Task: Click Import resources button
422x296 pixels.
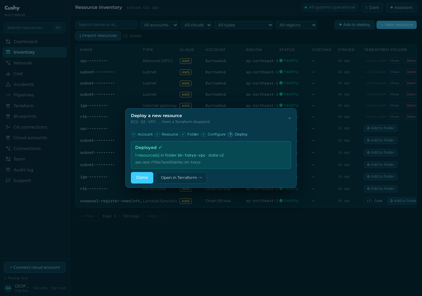Action: click(98, 36)
